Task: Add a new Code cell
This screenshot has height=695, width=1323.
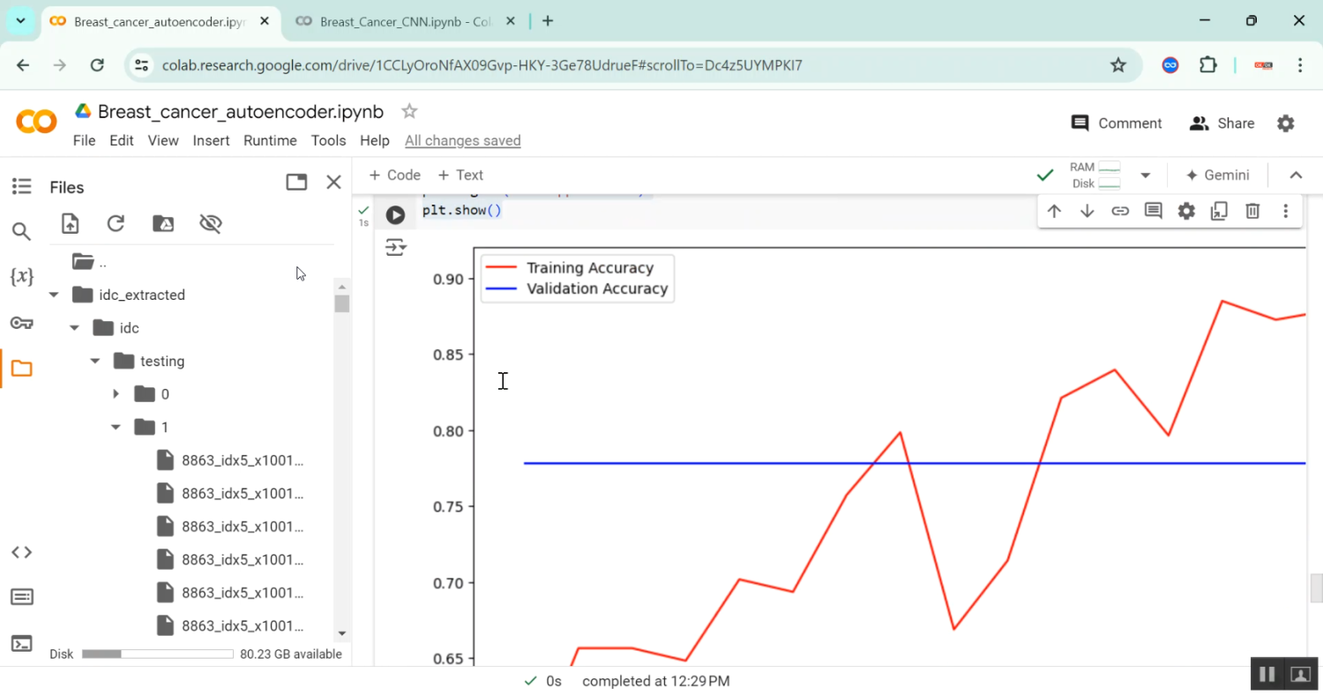Action: pos(394,175)
